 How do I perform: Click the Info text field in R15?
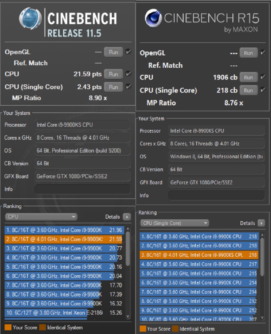click(216, 195)
